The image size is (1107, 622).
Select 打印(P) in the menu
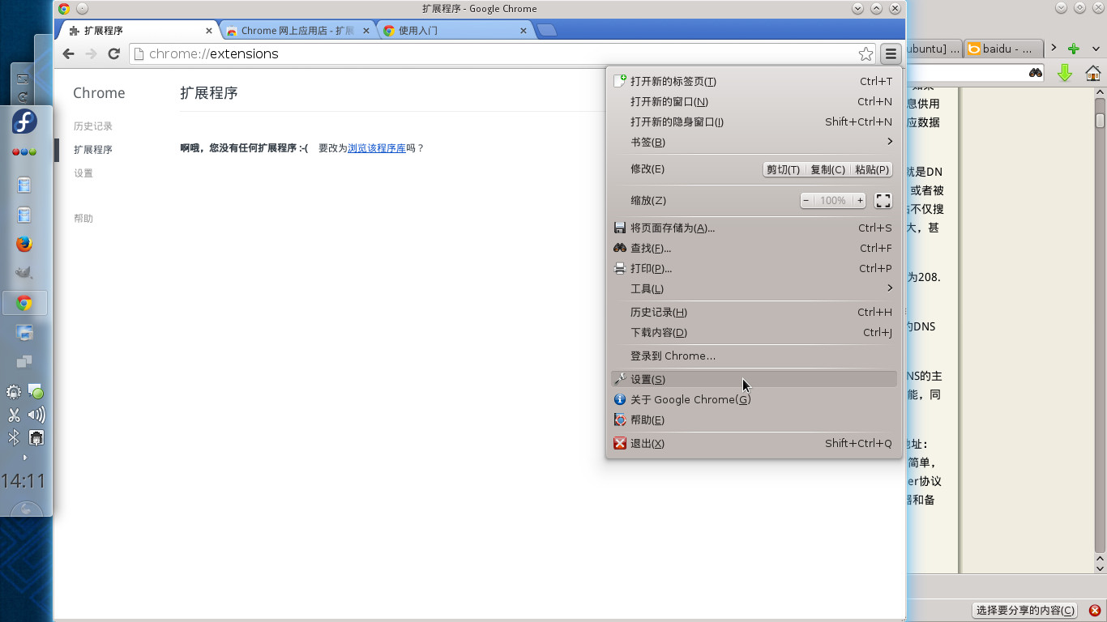pyautogui.click(x=754, y=268)
